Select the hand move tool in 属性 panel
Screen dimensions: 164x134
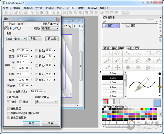pos(7,28)
